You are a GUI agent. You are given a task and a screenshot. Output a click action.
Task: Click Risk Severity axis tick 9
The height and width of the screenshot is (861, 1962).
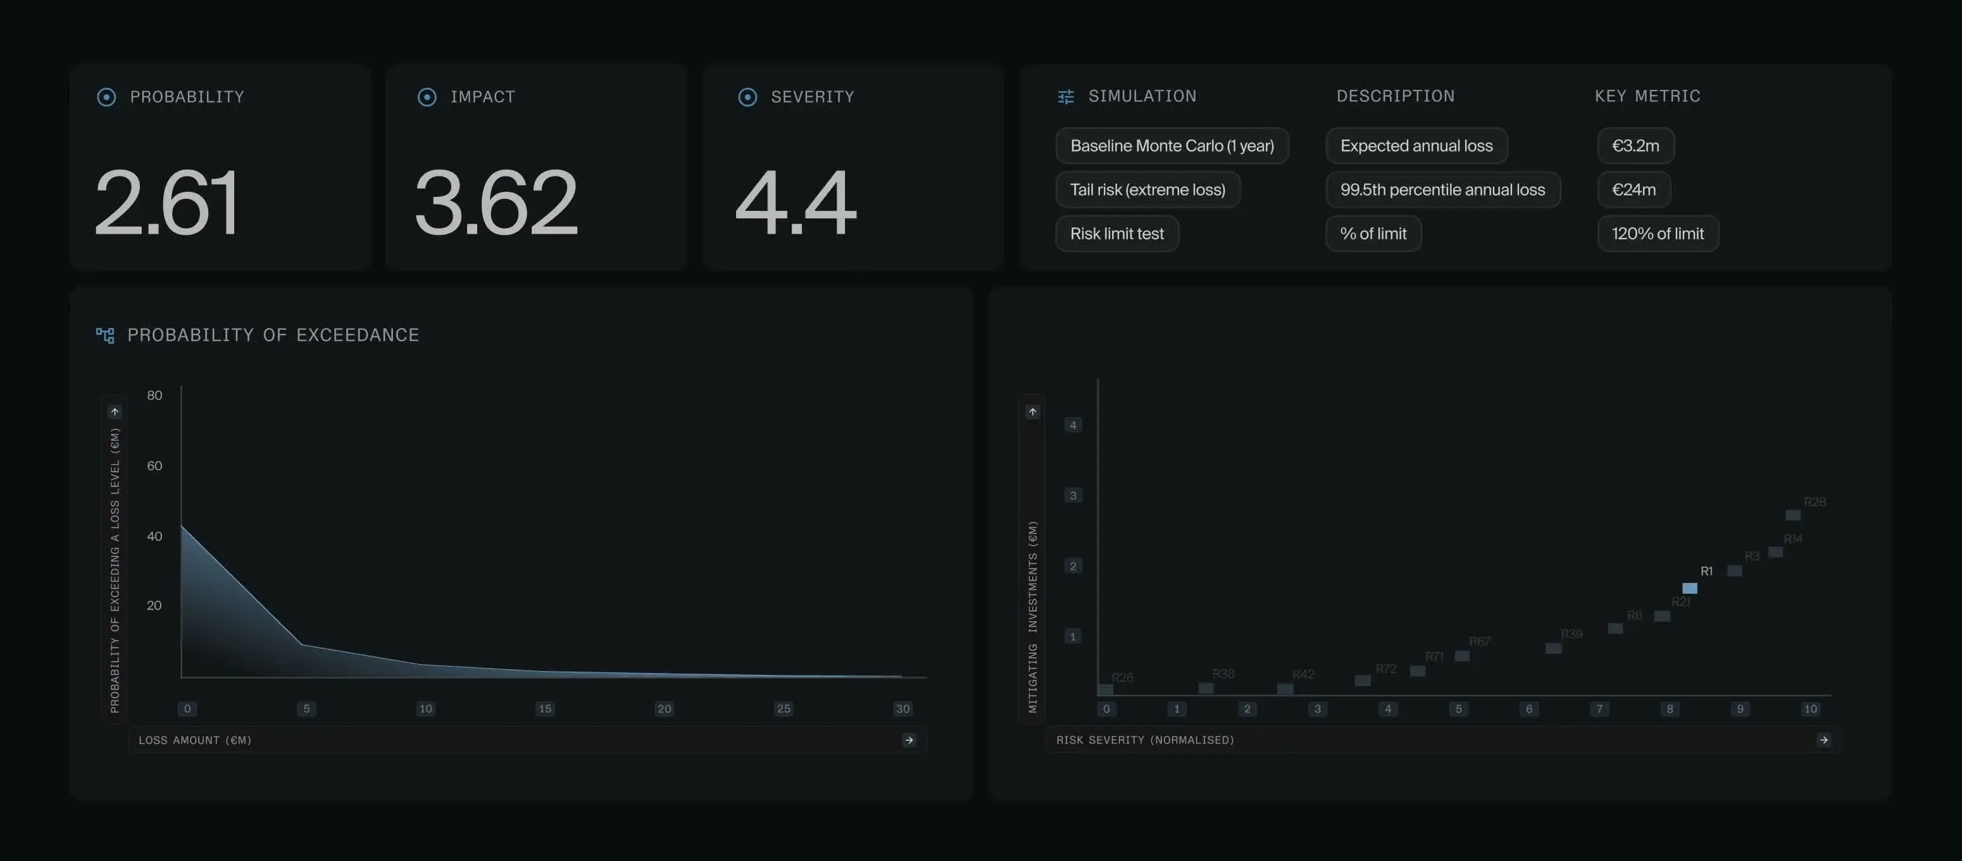pos(1740,708)
